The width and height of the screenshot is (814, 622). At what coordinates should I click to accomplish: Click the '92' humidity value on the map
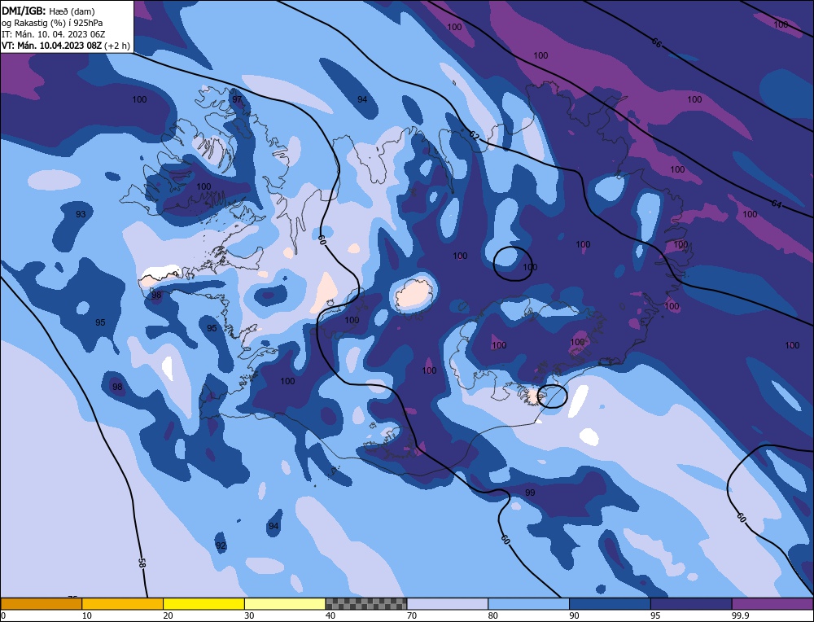point(221,545)
